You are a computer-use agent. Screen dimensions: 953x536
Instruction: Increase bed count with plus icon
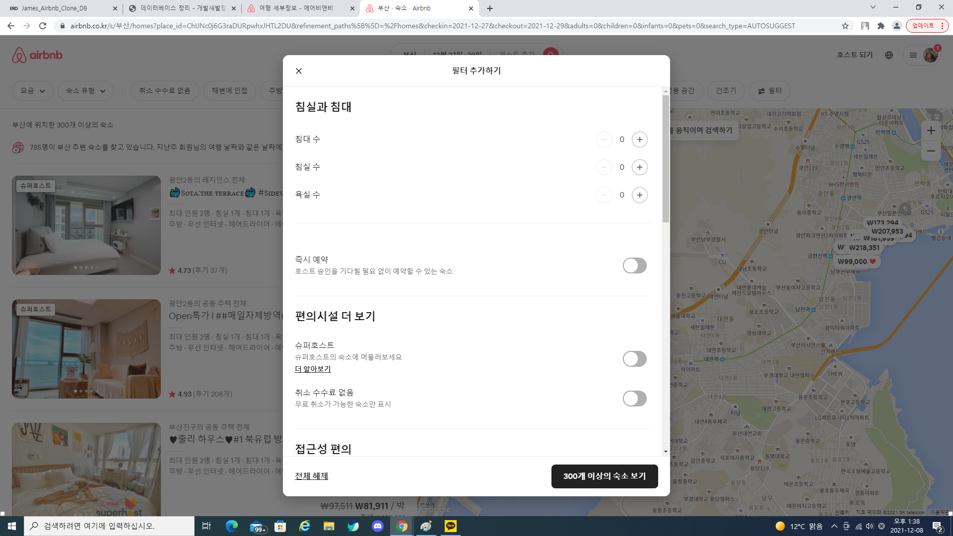(x=639, y=139)
